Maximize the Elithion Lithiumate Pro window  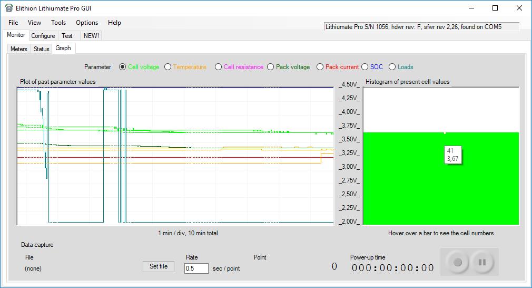pyautogui.click(x=495, y=8)
